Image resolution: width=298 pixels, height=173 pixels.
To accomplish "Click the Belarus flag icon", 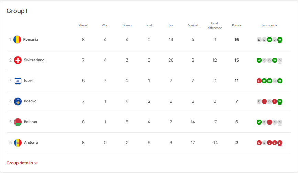I will point(18,122).
